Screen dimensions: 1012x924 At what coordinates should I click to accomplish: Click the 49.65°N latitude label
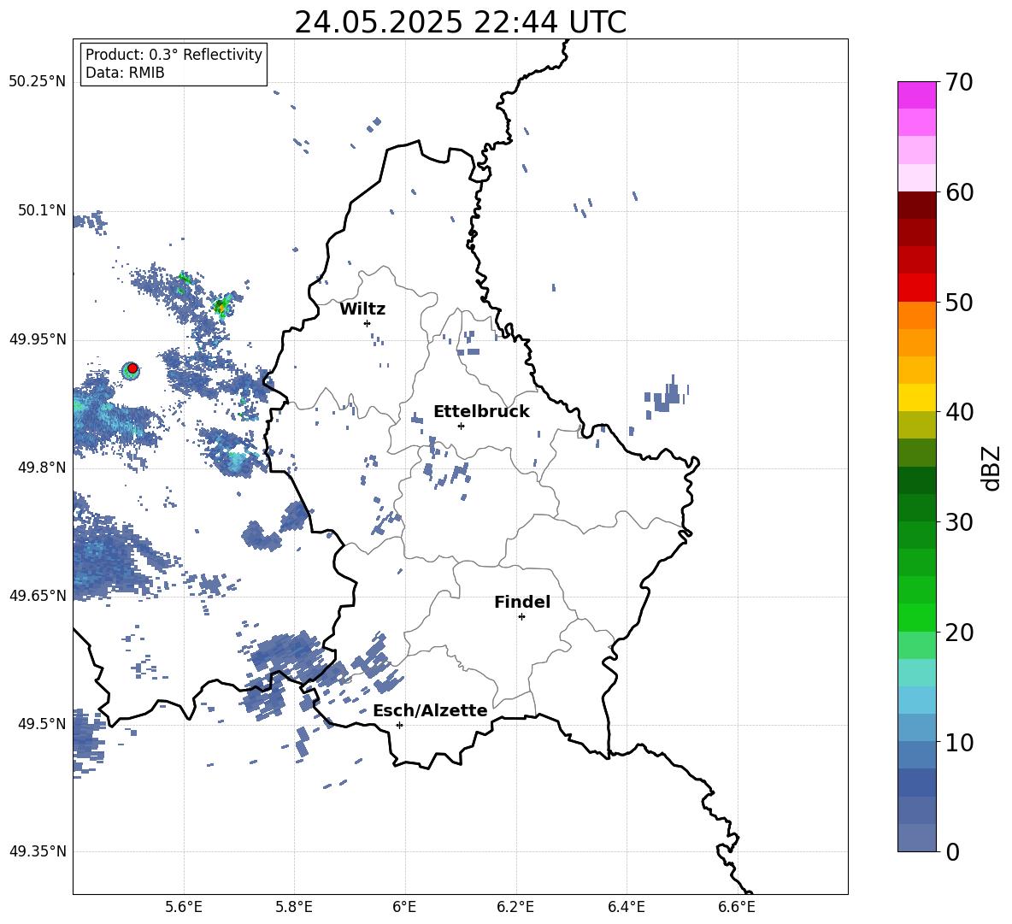pos(38,595)
